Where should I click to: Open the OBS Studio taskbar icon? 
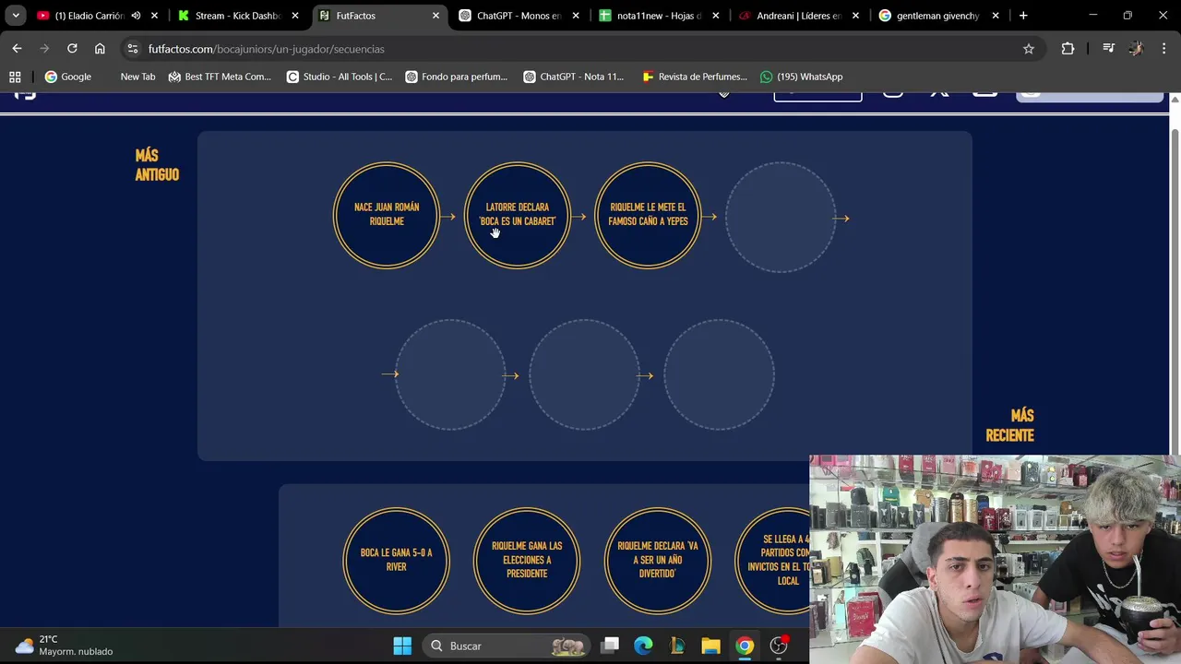tap(779, 646)
